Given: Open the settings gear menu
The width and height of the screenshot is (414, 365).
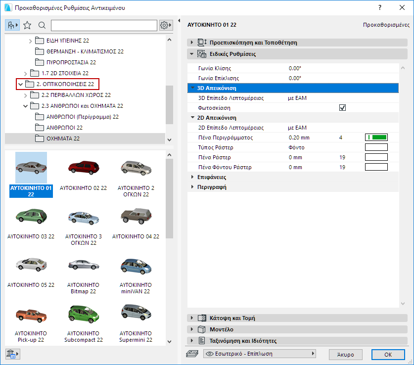Looking at the screenshot, I should pos(165,25).
